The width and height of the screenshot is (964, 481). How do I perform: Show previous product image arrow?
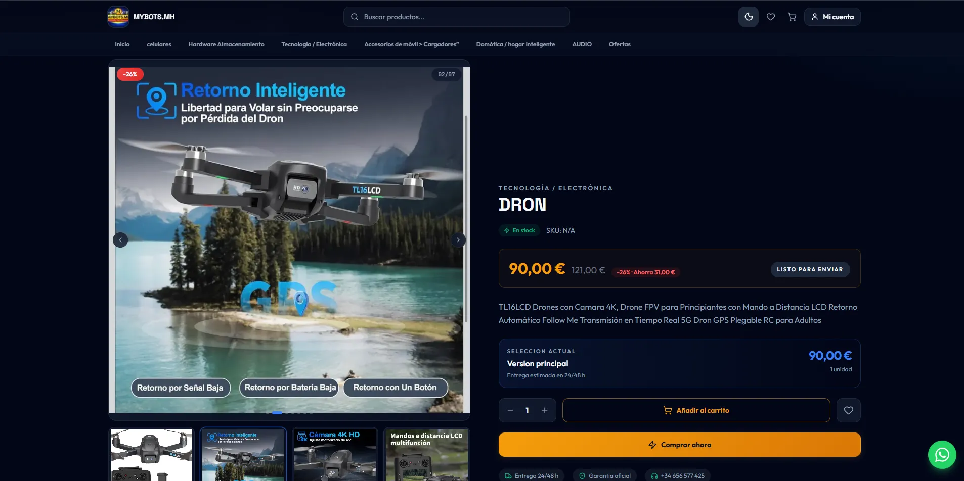[x=120, y=240]
